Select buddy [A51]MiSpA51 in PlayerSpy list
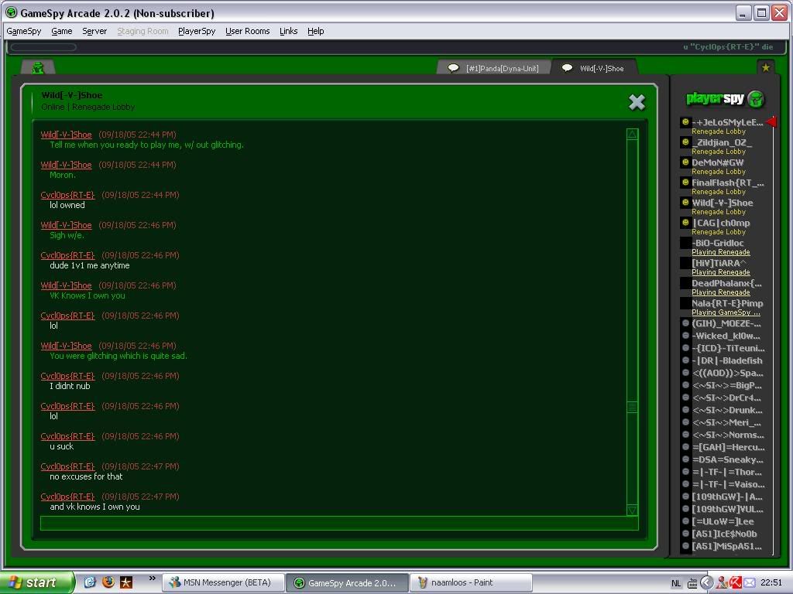 tap(726, 546)
